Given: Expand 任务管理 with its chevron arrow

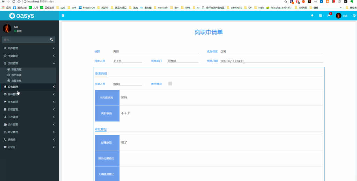Looking at the screenshot, I should point(54,102).
